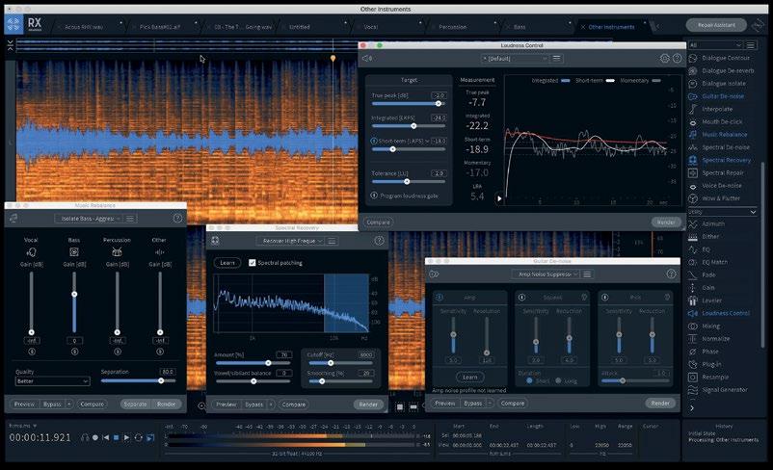Image resolution: width=773 pixels, height=470 pixels.
Task: Open Amp Noise Suppress preset dropdown
Action: (x=546, y=274)
